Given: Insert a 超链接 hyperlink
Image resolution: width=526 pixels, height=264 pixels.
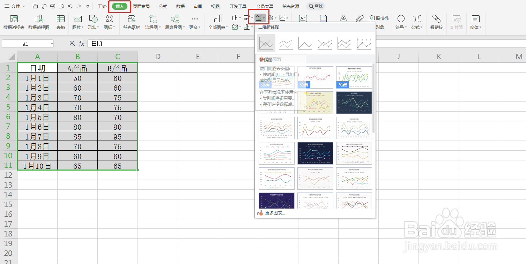Looking at the screenshot, I should (x=436, y=22).
